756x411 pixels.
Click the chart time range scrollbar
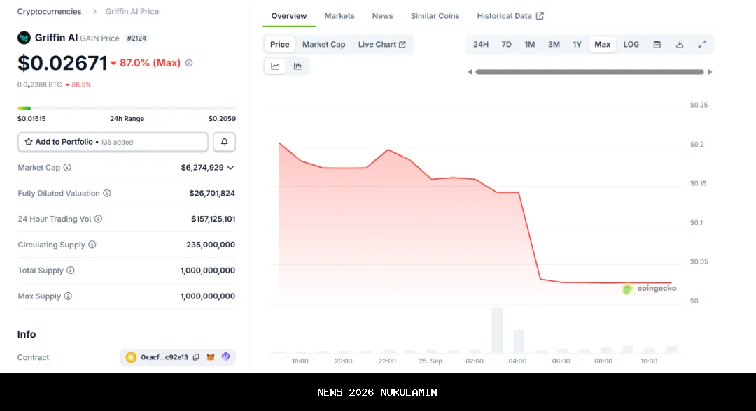click(x=589, y=72)
